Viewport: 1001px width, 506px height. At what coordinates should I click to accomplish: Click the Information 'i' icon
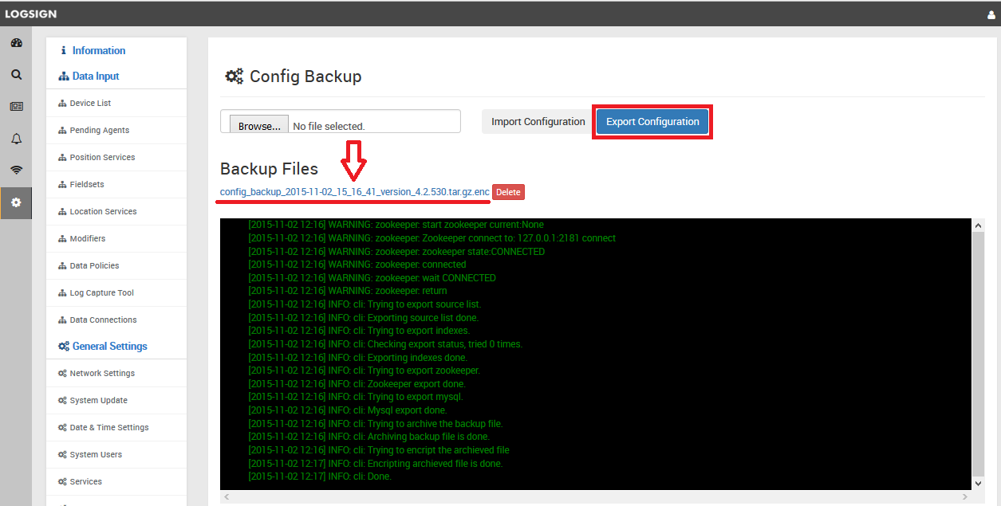64,50
